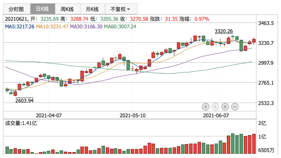The image size is (281, 158).
Task: Click the 3230.7 price axis value
Action: (x=266, y=43)
